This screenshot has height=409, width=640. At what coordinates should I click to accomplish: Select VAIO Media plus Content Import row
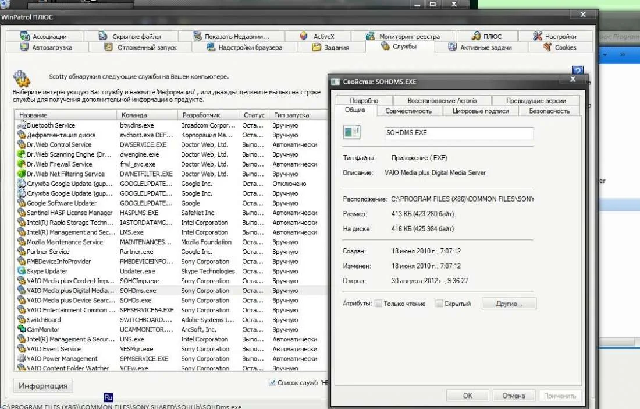(172, 281)
